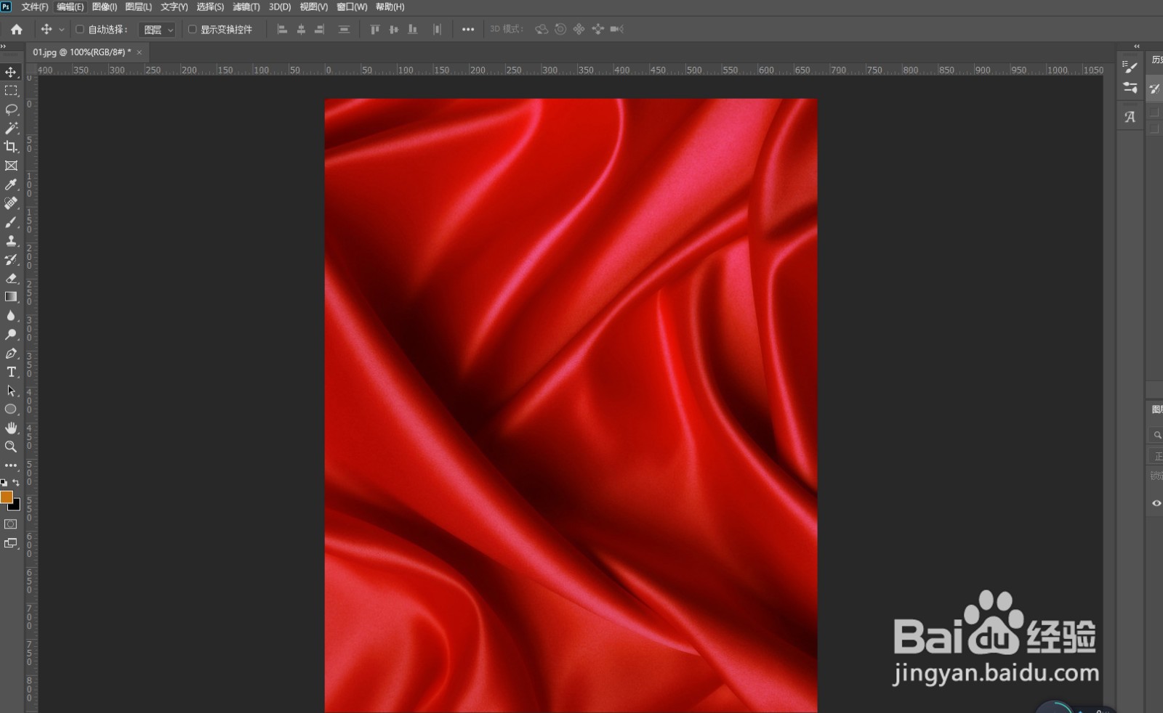Distribute vertically in options bar
1163x713 pixels.
coord(345,30)
